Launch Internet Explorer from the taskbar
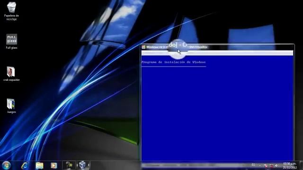 (x=25, y=166)
